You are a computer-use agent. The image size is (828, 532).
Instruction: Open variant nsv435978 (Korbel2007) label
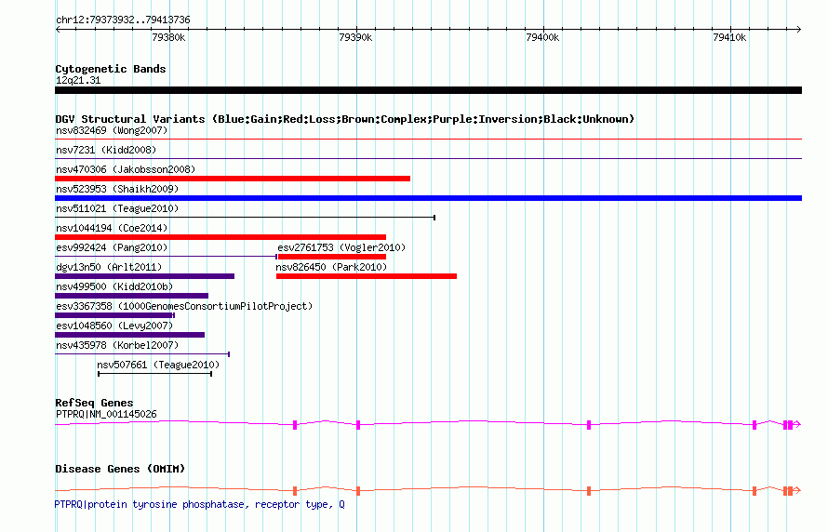(x=117, y=345)
